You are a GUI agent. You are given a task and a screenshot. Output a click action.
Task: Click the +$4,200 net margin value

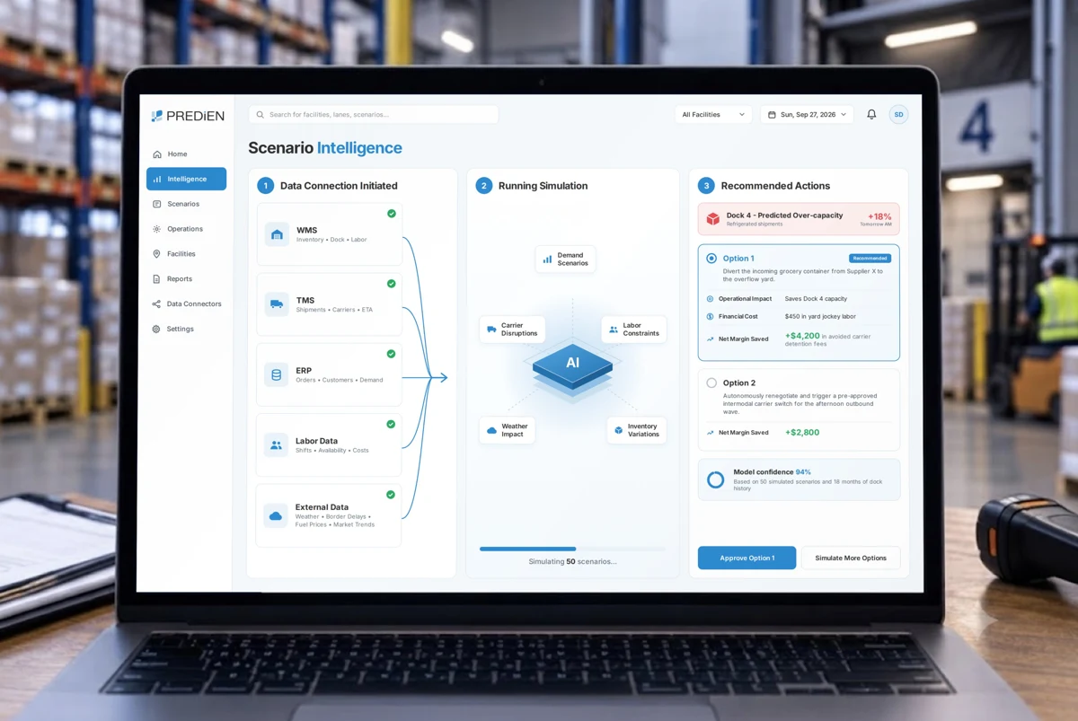pyautogui.click(x=802, y=336)
